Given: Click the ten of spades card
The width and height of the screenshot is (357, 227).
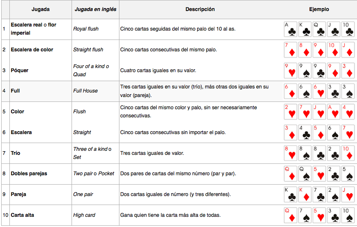Looking at the screenshot, I should (348, 215).
